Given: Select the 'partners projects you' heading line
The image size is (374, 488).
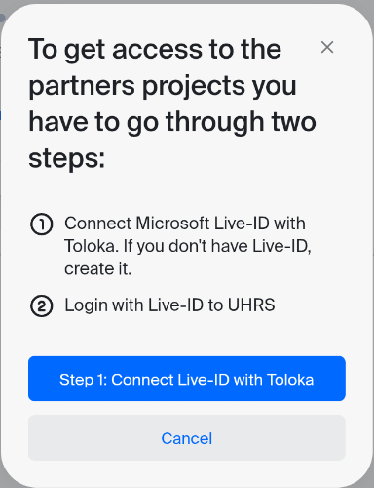Looking at the screenshot, I should tap(163, 86).
